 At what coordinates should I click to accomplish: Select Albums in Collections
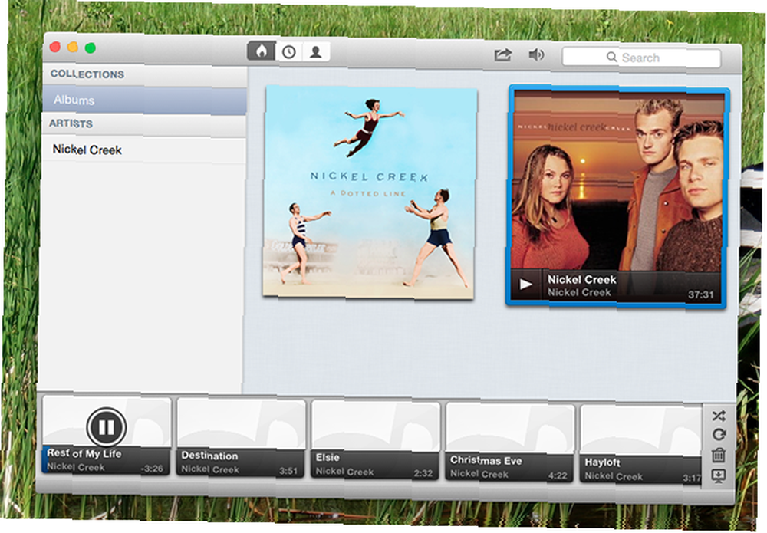144,100
